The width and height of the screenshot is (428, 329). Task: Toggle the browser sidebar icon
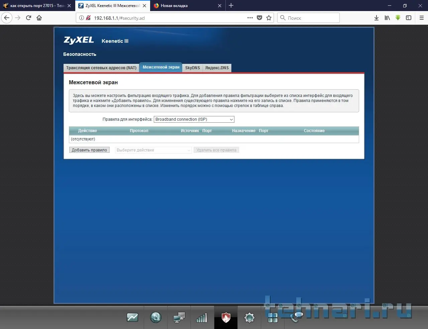(x=409, y=18)
